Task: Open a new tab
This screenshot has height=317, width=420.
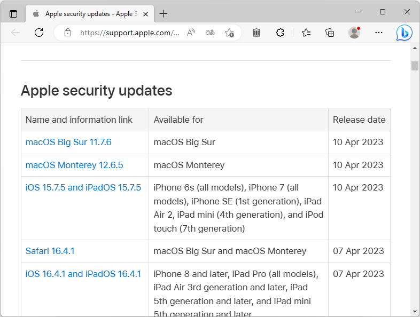Action: pos(164,14)
